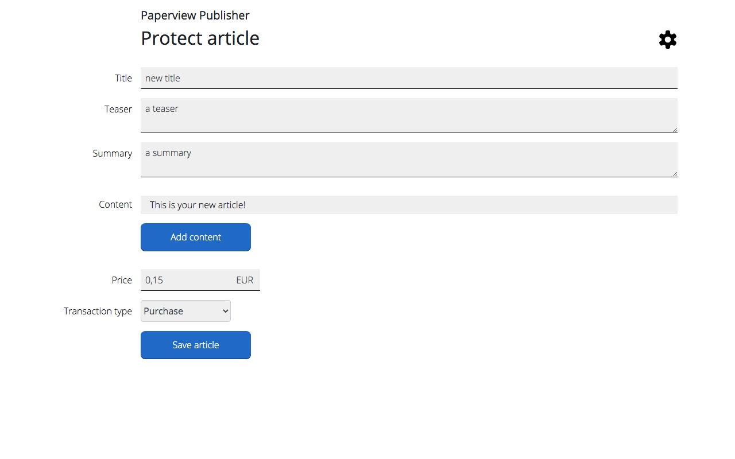Grab the Teaser textarea resize handle
Viewport: 735px width, 459px height.
(x=674, y=130)
